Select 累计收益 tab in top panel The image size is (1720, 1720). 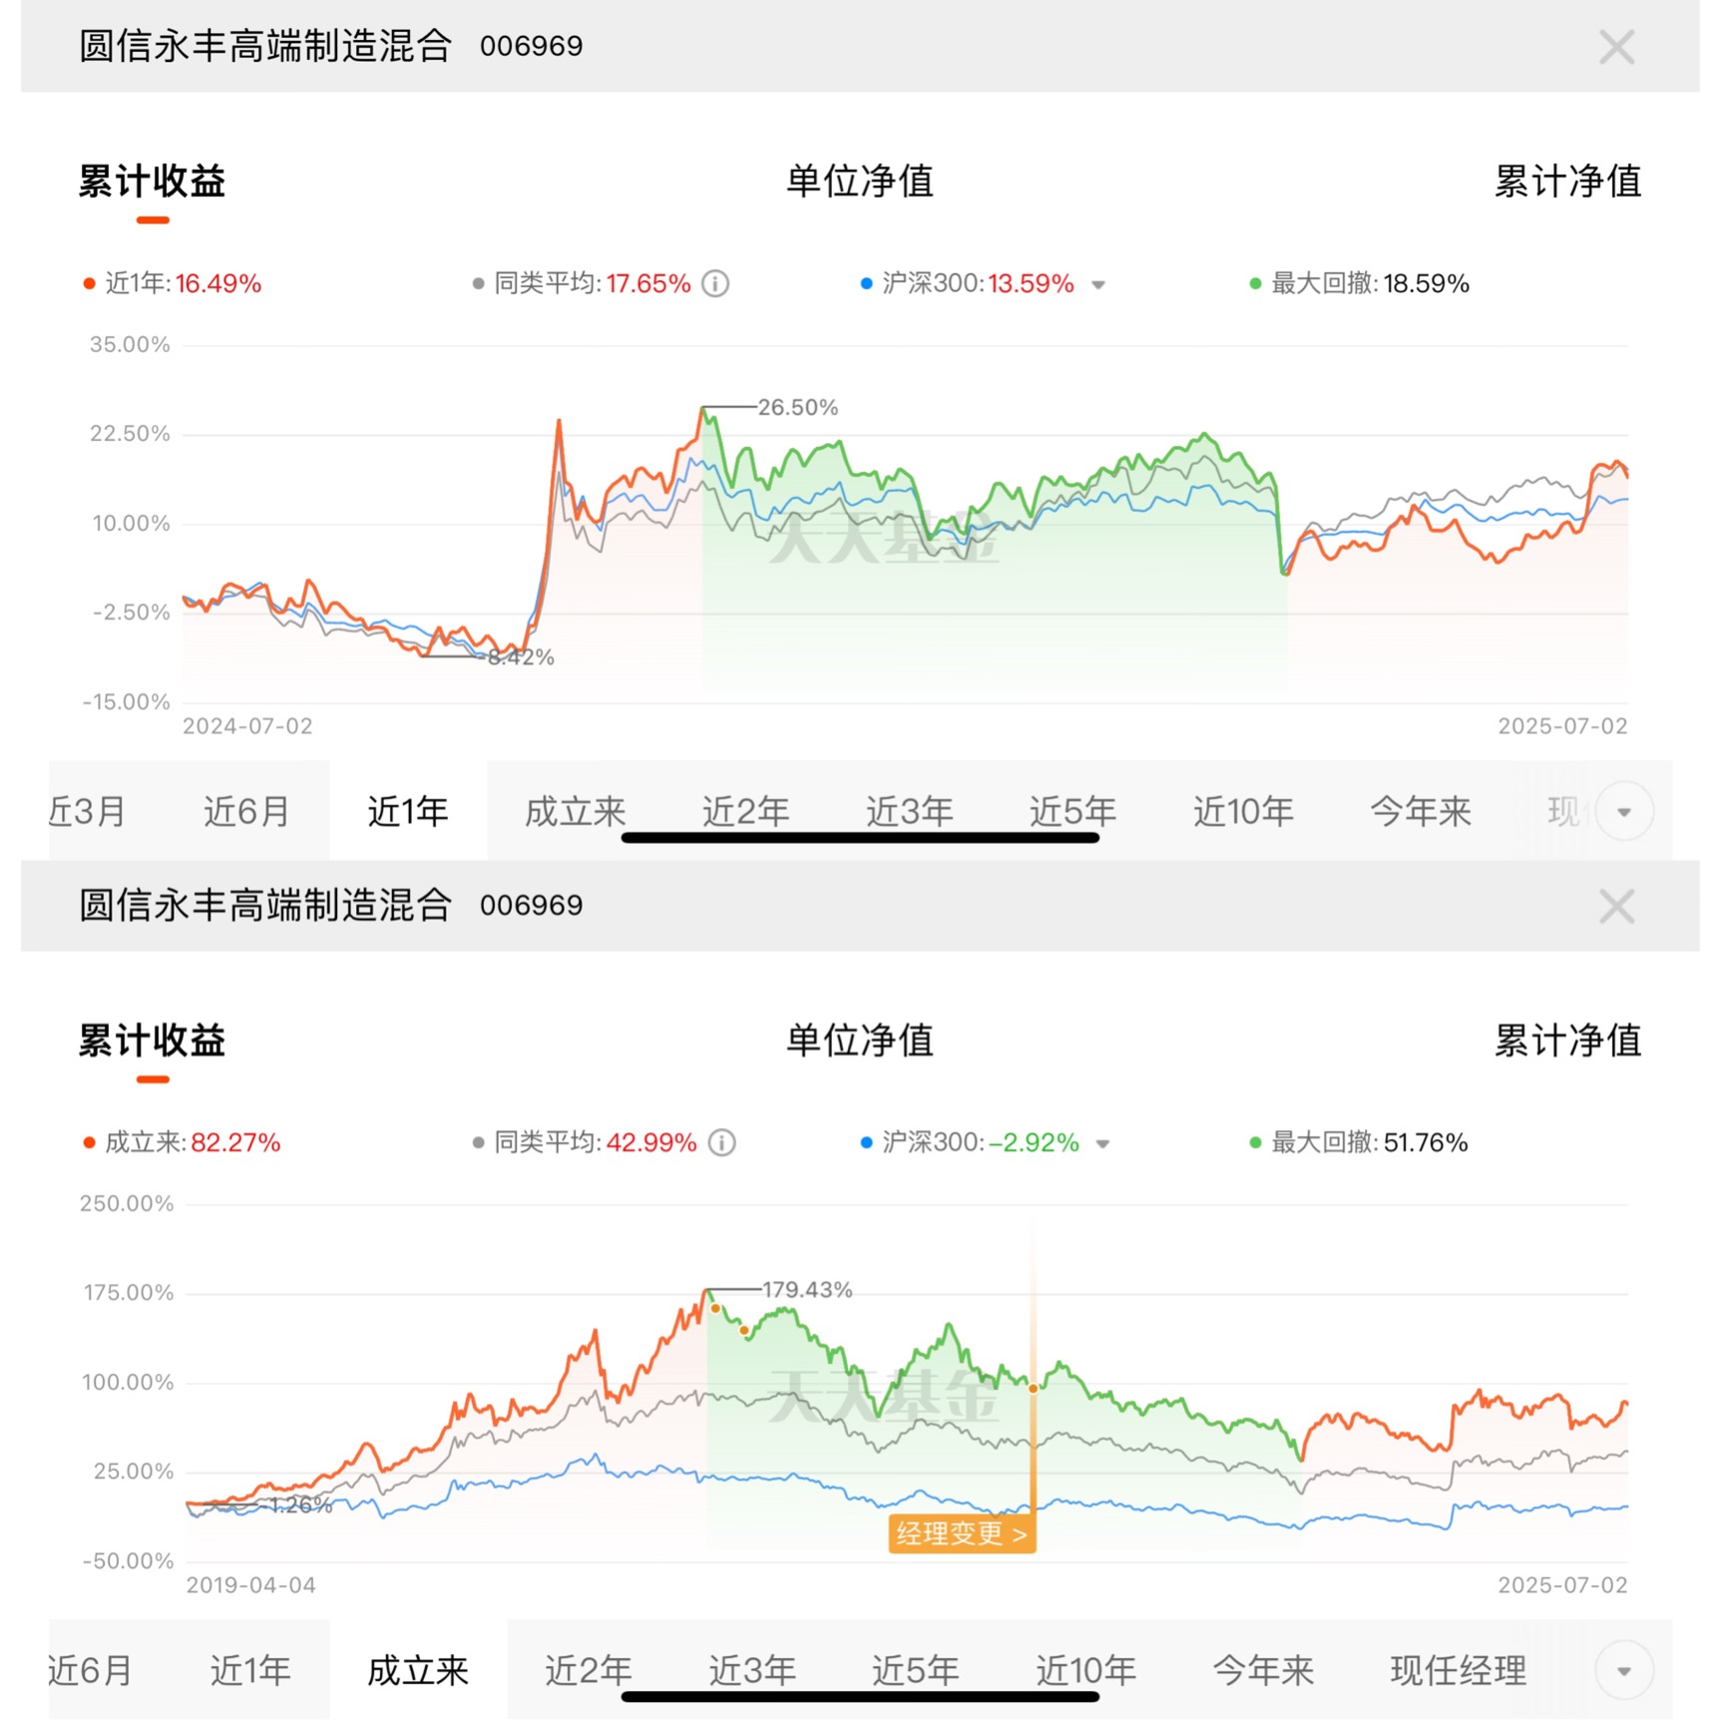(x=152, y=182)
